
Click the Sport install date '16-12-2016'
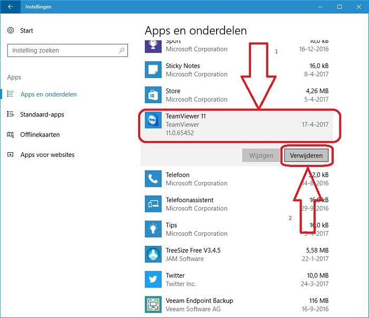pos(314,49)
